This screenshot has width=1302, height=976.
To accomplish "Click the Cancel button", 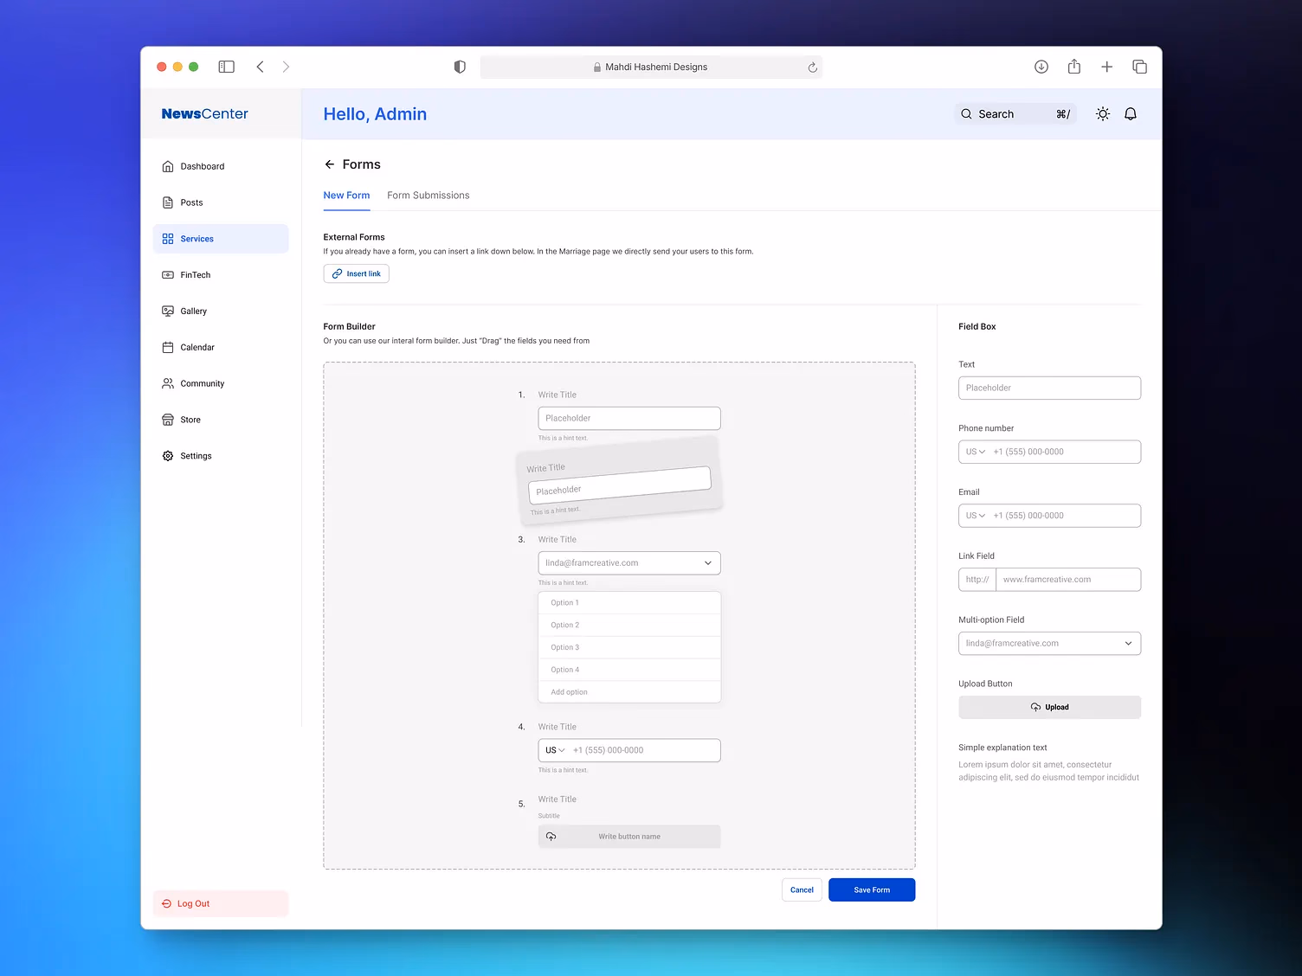I will tap(802, 889).
